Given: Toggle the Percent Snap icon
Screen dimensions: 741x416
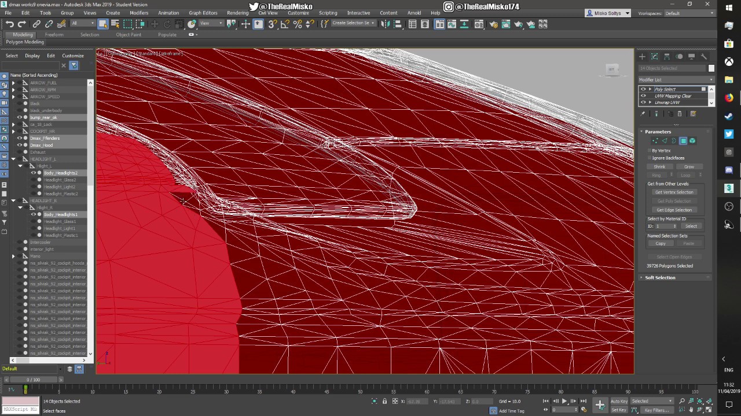Looking at the screenshot, I should point(298,24).
